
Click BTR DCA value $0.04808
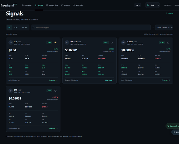[x=28, y=107]
